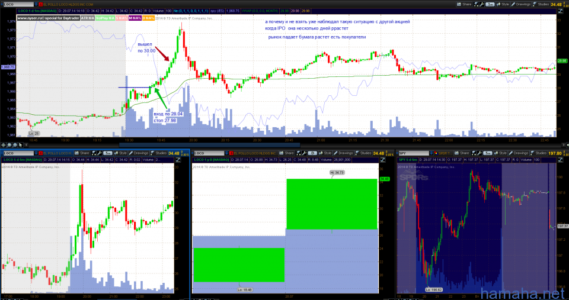
Task: Open symbol dropdown arrow in LOCO 5m chart
Action: tap(36, 153)
